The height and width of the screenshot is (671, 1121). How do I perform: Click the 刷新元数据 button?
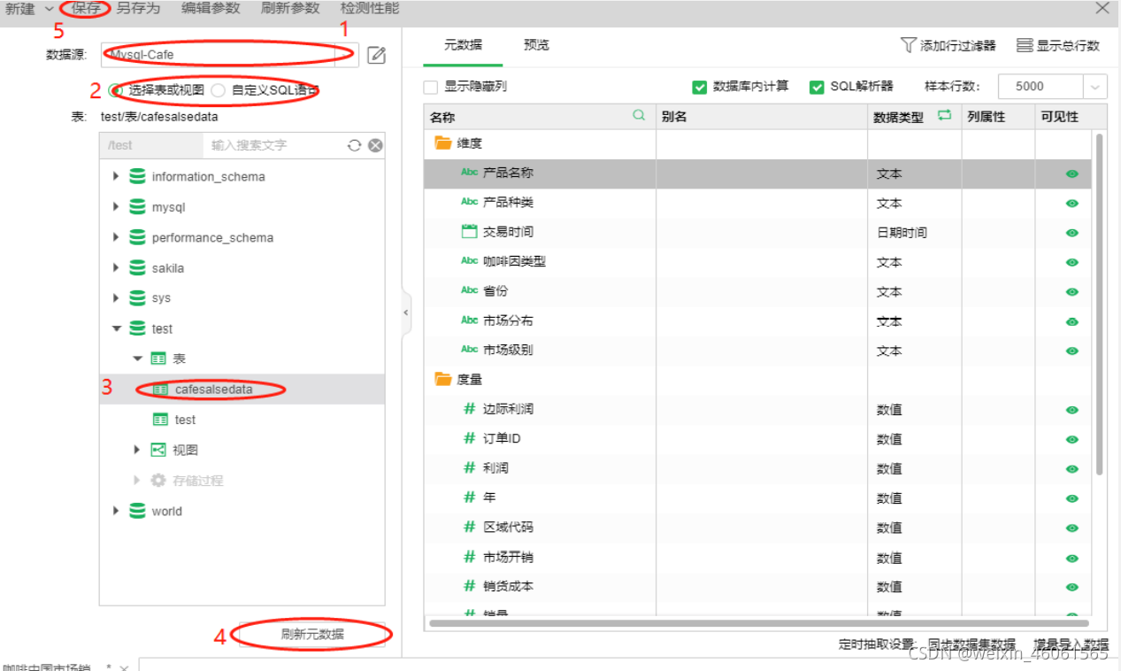tap(310, 635)
